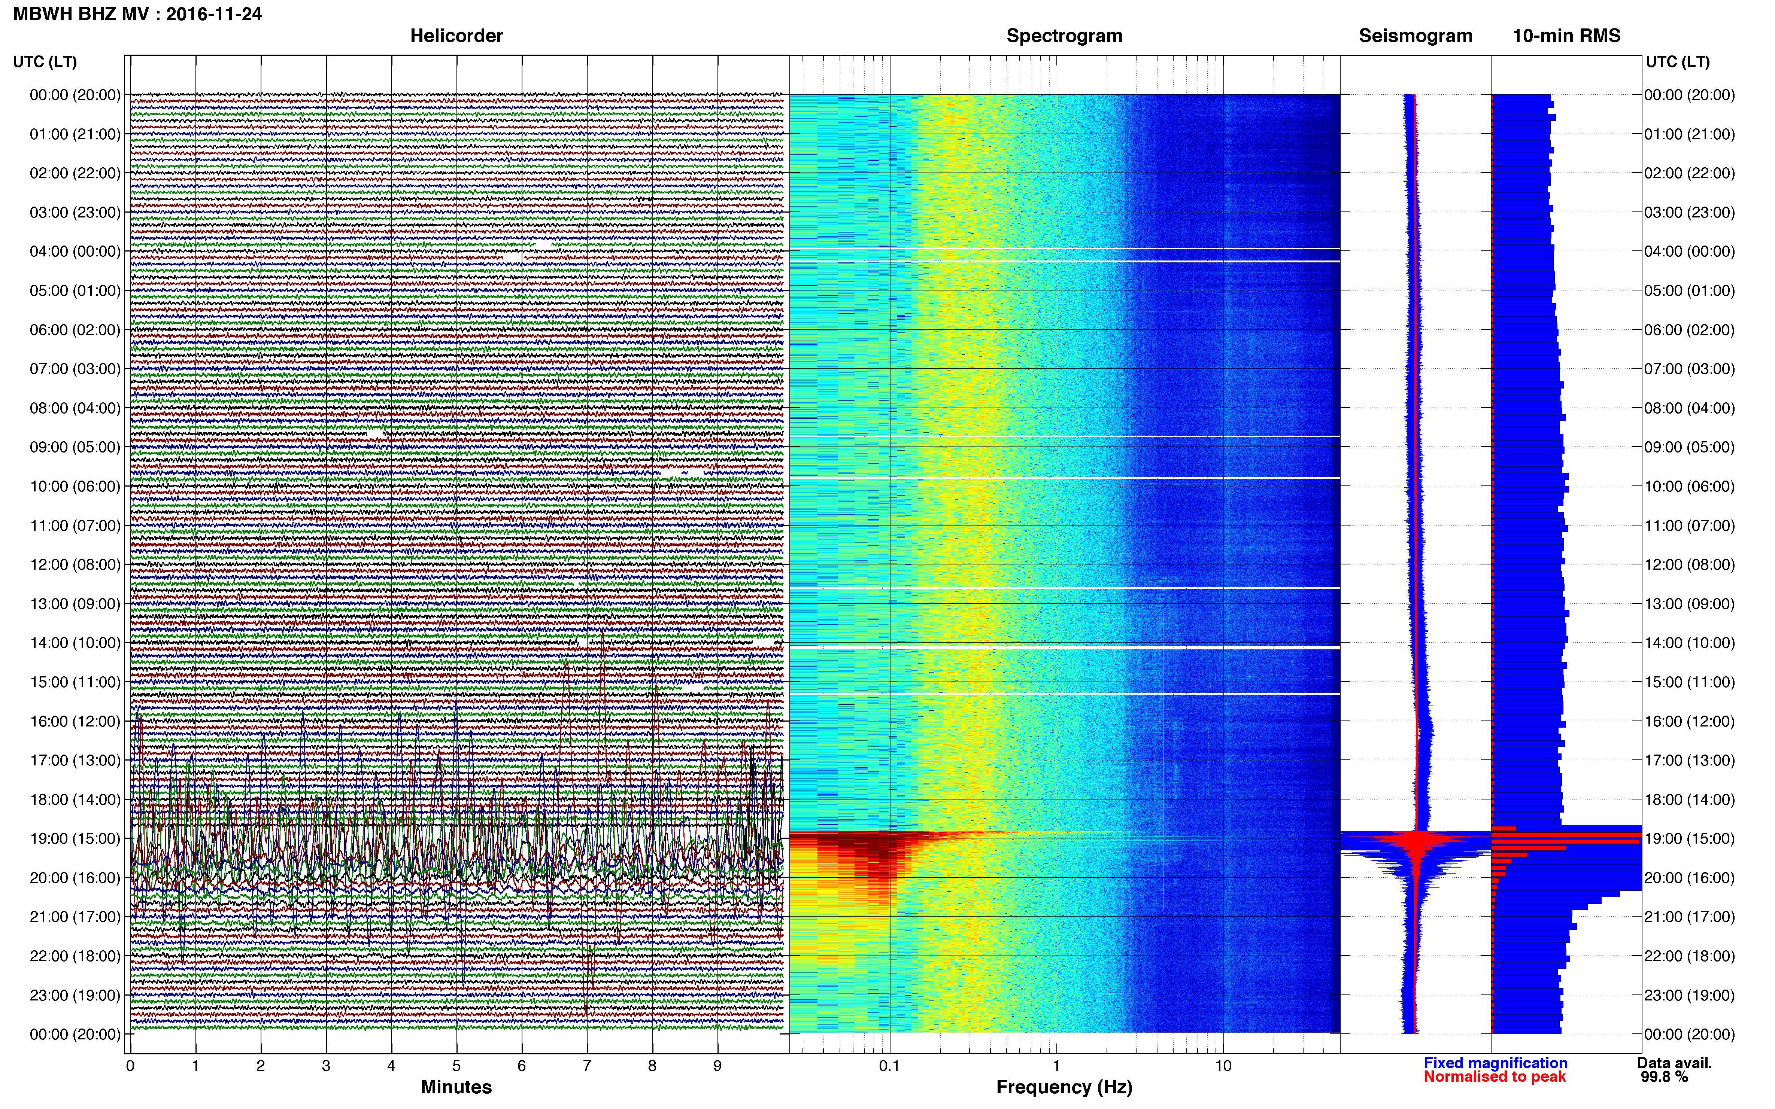Viewport: 1775px width, 1109px height.
Task: Click tick "0" on the Minutes axis
Action: pos(130,1066)
